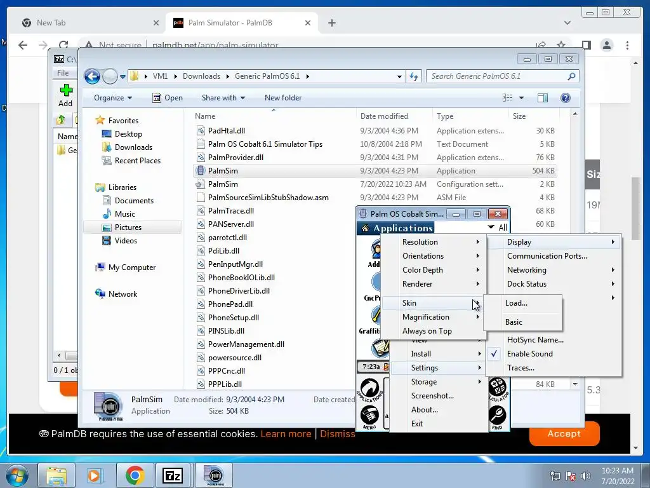Bookmark page with star icon
Viewport: 650px width, 488px height.
[x=561, y=45]
